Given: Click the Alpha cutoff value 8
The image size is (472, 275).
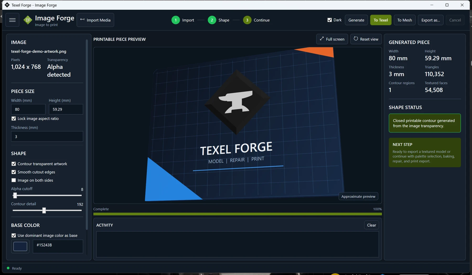Looking at the screenshot, I should point(82,189).
